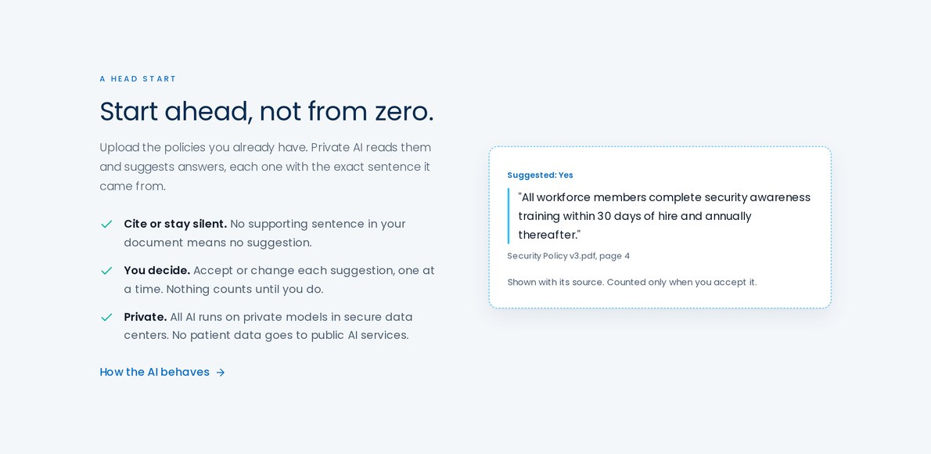Click the Cite or stay silent bold text

pos(175,224)
